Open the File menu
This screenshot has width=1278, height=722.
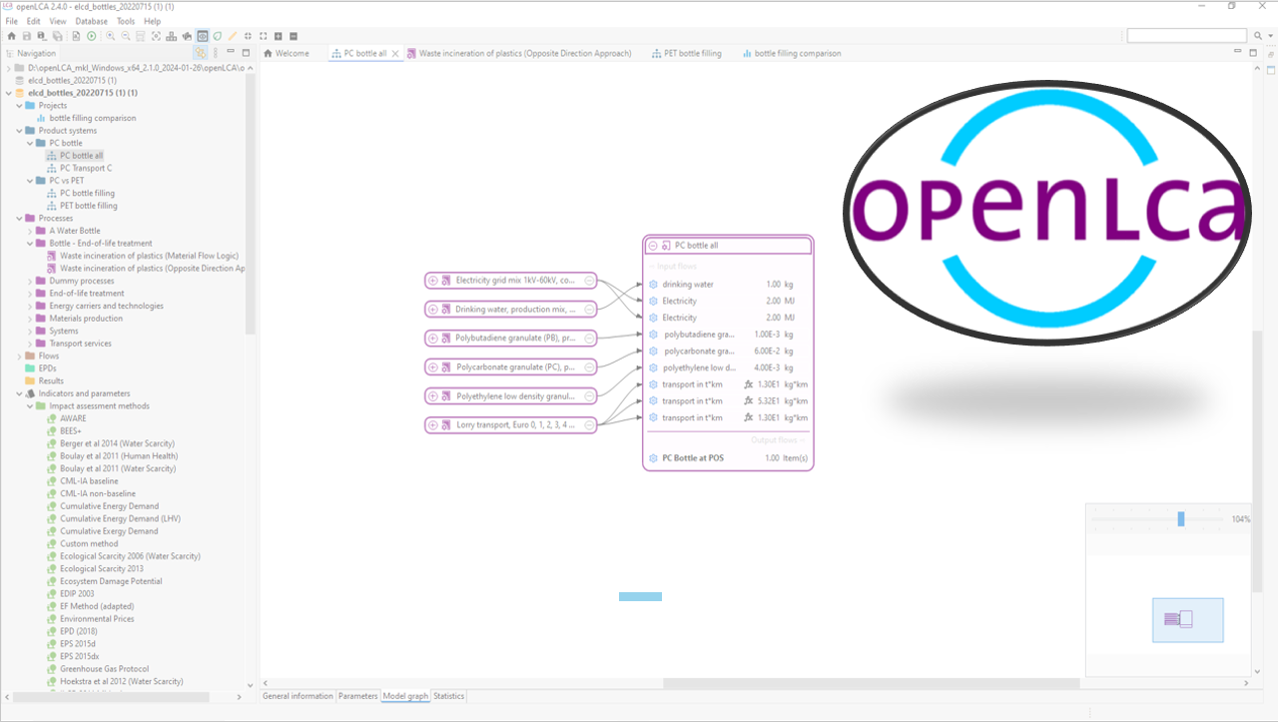[11, 21]
